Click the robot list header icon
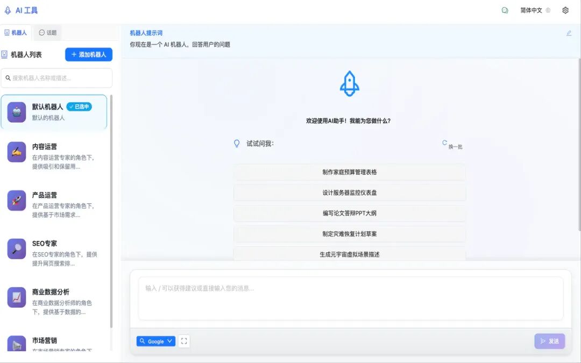This screenshot has height=363, width=581. [4, 54]
